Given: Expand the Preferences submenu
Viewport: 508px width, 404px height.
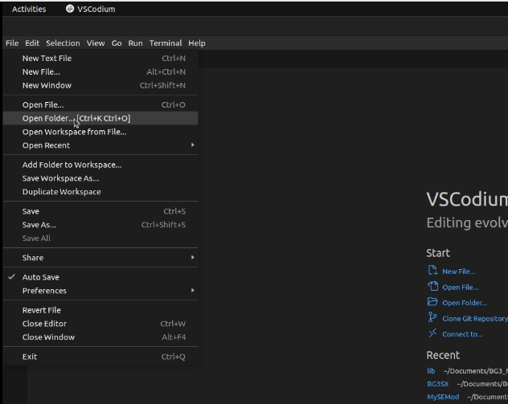Looking at the screenshot, I should (100, 291).
